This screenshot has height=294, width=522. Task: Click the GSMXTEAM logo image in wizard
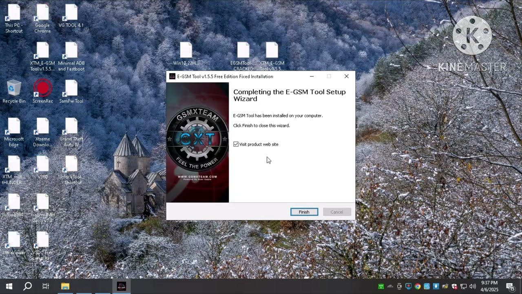pos(197,142)
